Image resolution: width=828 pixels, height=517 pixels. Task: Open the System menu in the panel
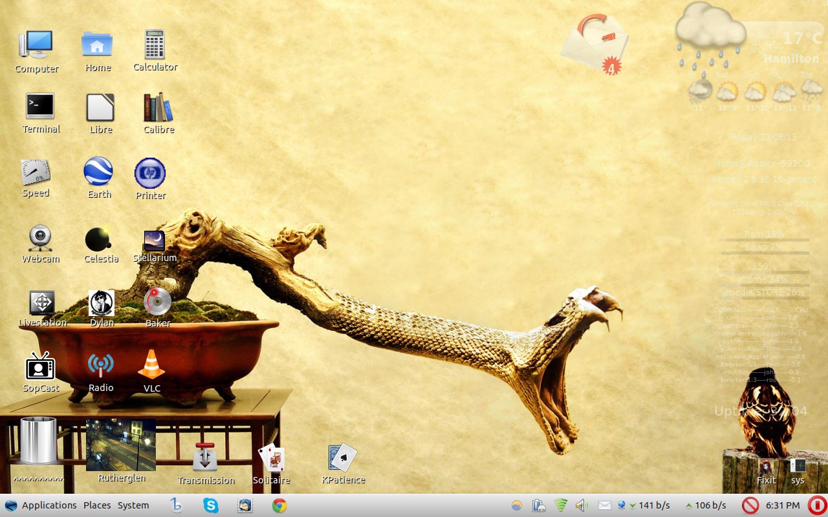(x=133, y=505)
